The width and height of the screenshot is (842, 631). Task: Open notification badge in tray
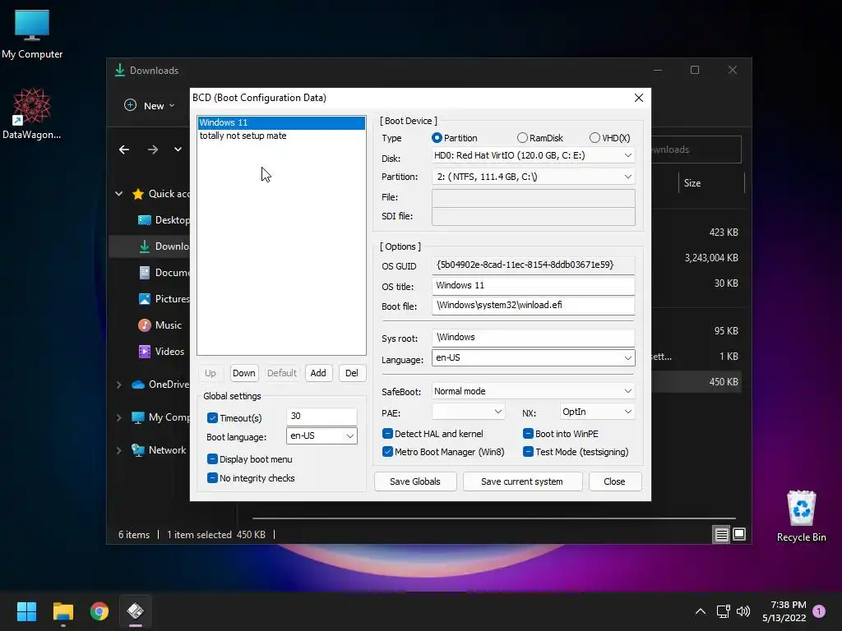(x=819, y=610)
